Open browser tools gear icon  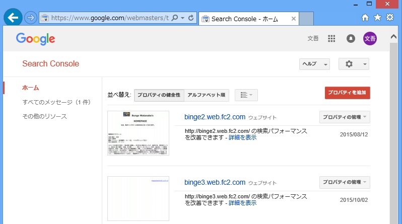pos(390,17)
